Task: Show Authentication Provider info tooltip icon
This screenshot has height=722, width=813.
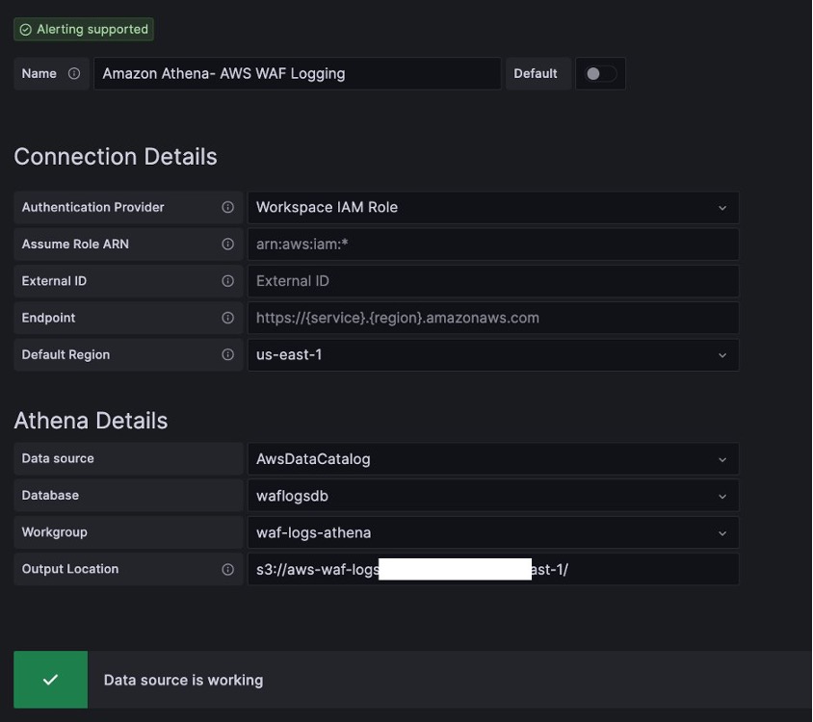Action: point(227,207)
